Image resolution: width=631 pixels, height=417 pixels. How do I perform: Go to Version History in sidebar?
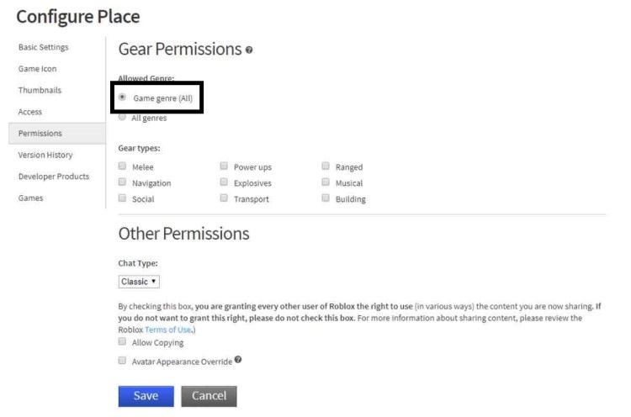(47, 155)
